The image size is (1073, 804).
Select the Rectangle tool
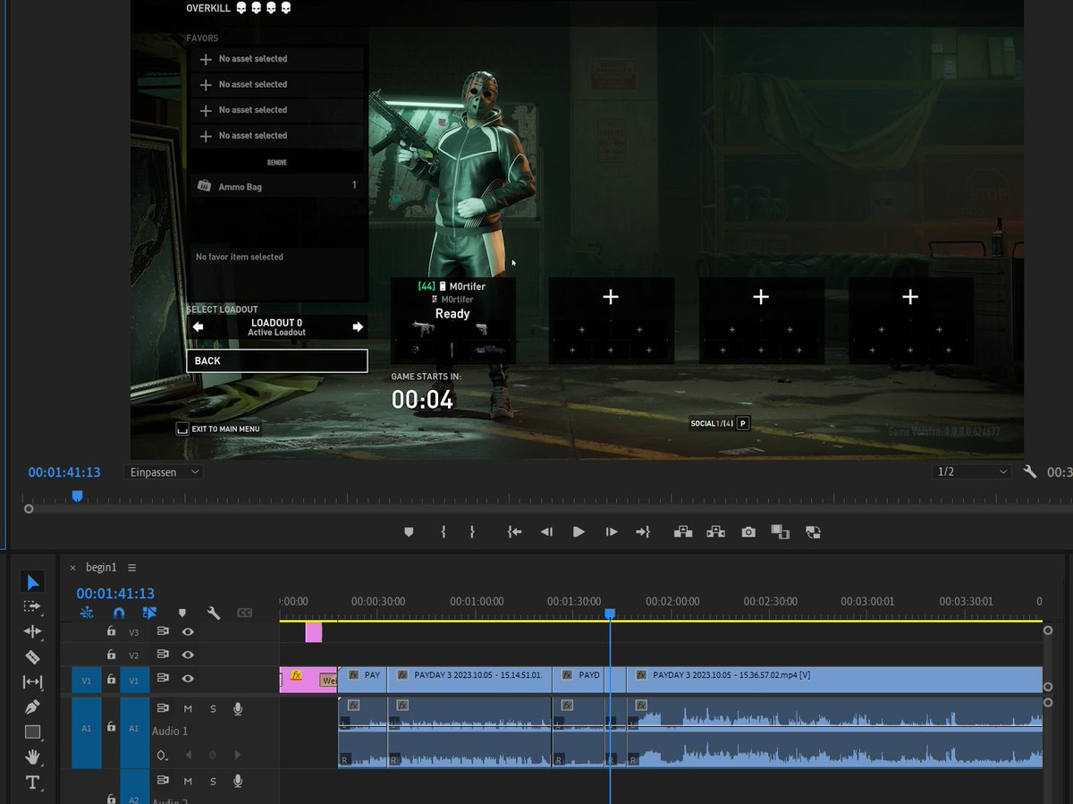point(32,732)
